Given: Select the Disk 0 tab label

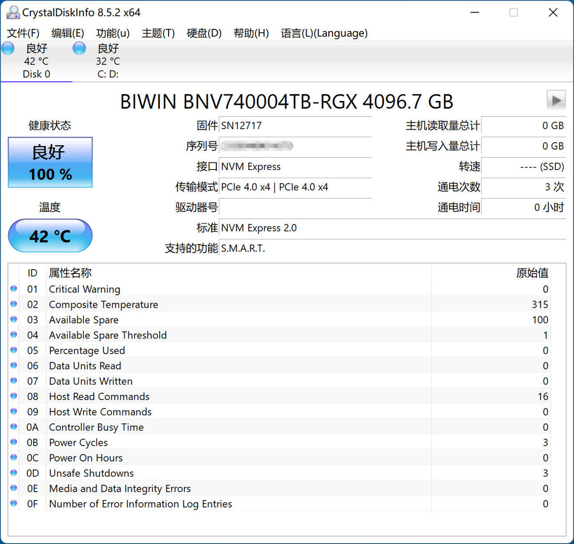Looking at the screenshot, I should tap(36, 74).
